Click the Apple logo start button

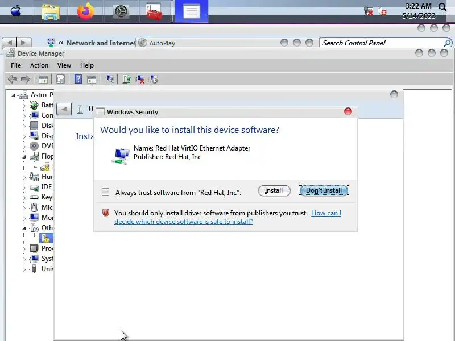click(x=16, y=11)
